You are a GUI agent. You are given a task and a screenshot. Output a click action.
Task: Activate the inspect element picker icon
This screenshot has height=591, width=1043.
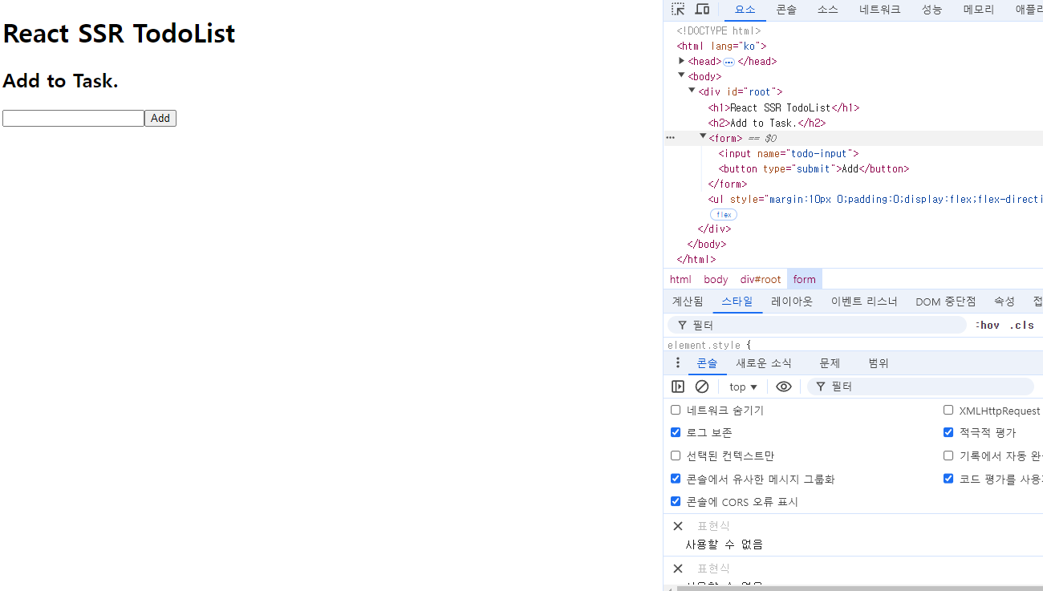click(678, 10)
